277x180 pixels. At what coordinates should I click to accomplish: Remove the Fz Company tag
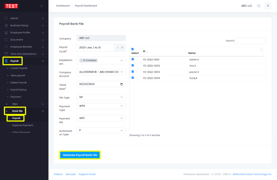81,60
